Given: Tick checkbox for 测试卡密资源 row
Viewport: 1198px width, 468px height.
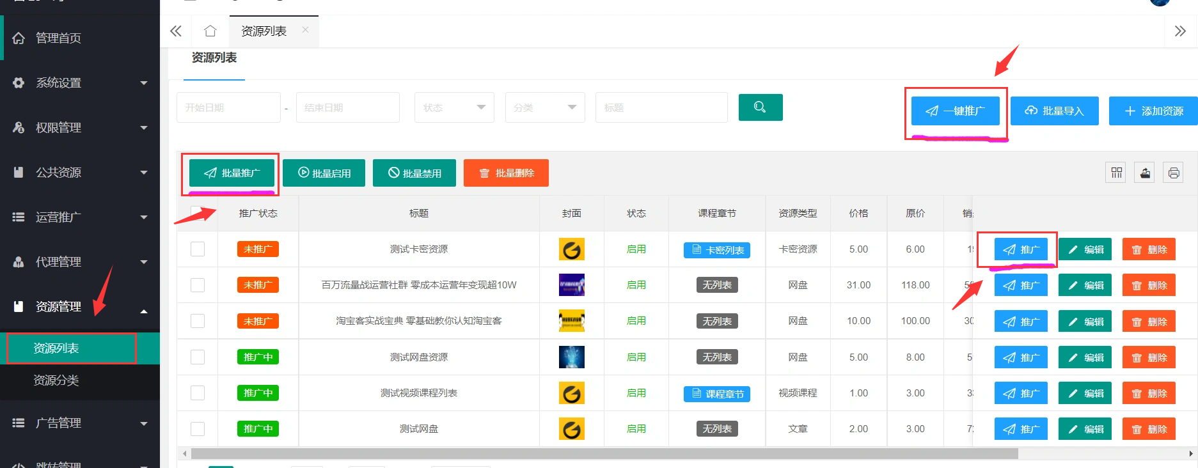Looking at the screenshot, I should pos(198,249).
